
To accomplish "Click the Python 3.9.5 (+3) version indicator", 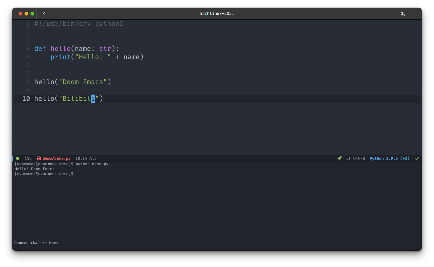I will point(389,158).
